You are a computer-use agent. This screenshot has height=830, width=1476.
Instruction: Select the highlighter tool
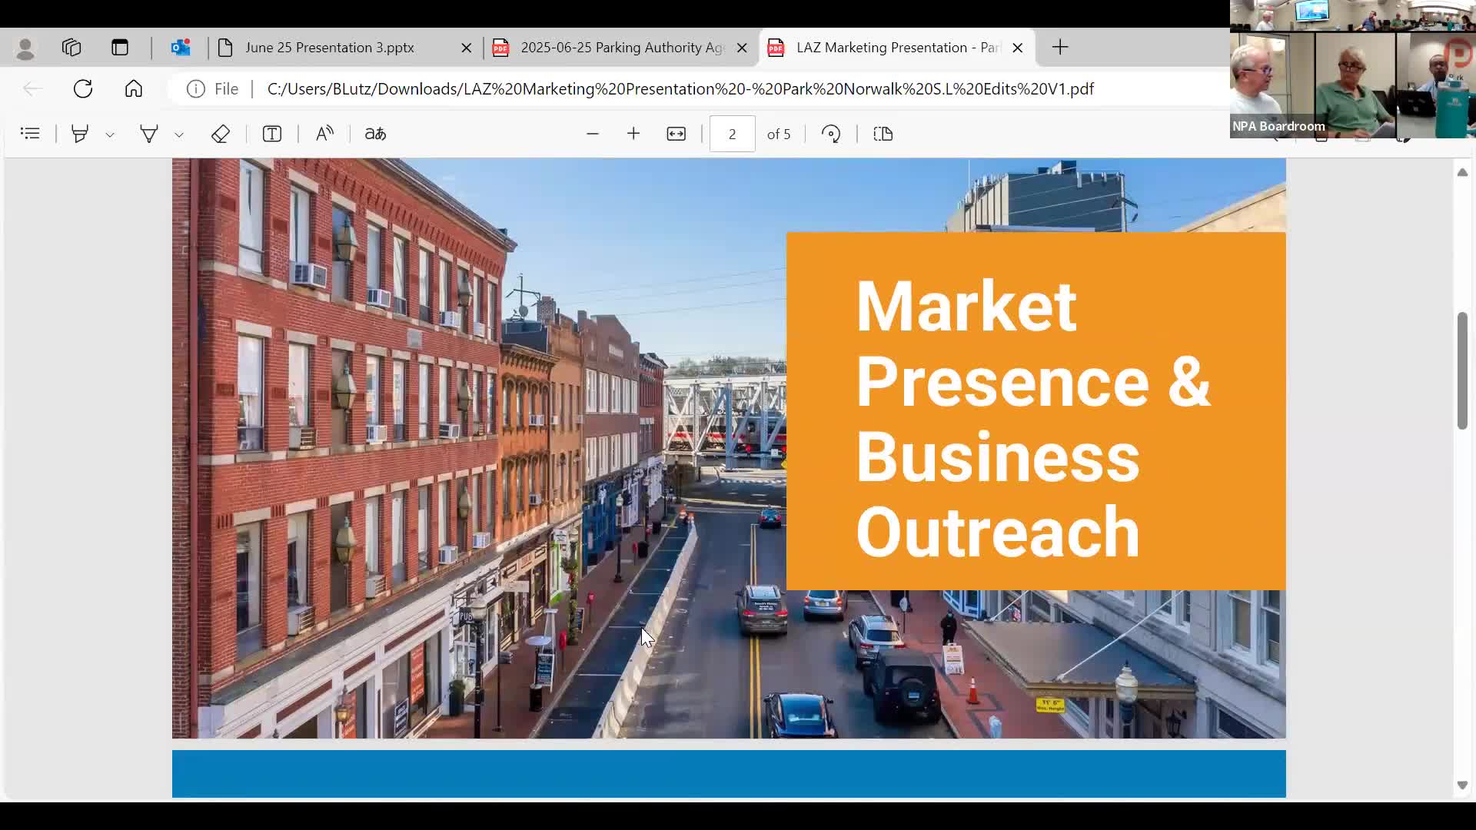tap(80, 134)
